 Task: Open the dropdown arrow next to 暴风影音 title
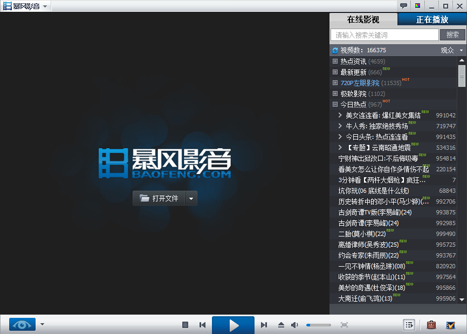click(x=45, y=6)
